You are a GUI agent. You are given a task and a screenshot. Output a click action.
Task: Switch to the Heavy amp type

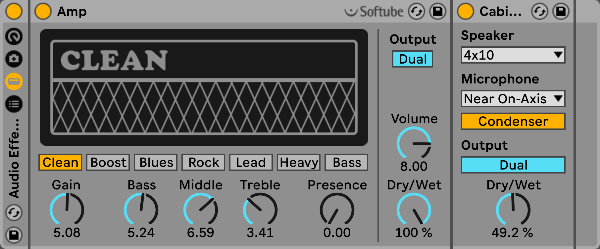tap(299, 163)
